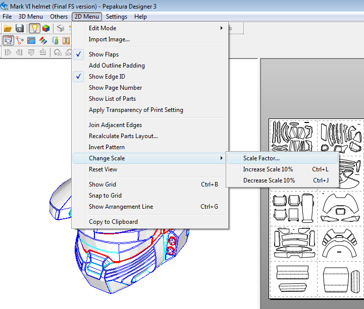Expand the Edit Mode submenu
Screen dimensions: 364x309
click(x=150, y=28)
